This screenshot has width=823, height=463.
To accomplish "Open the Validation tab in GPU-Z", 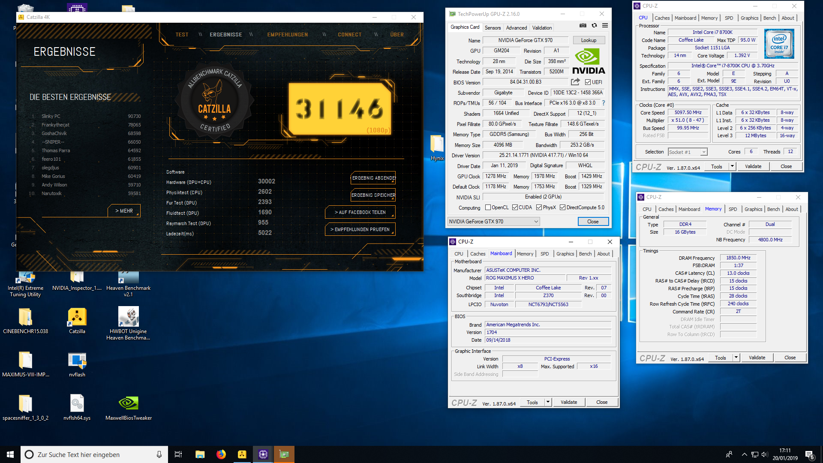I will 542,28.
